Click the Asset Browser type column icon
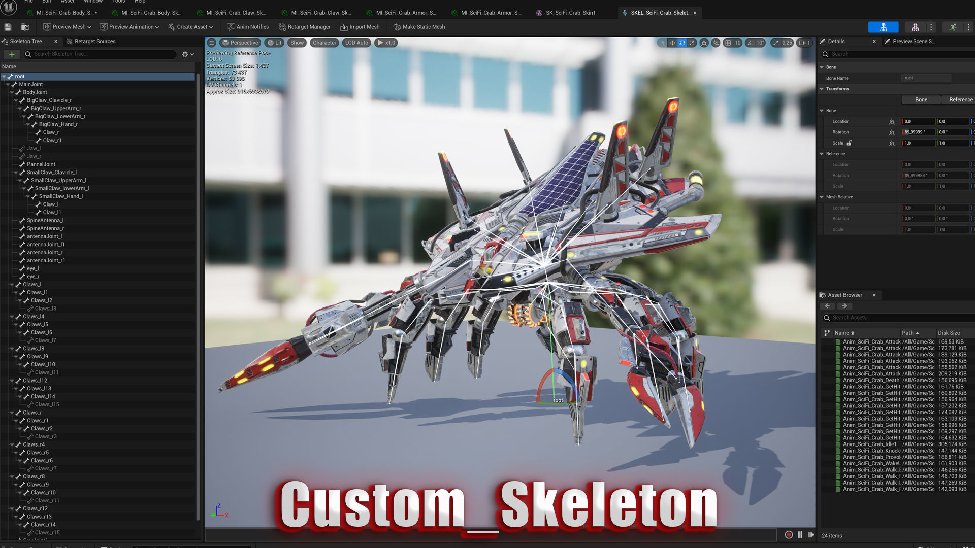Screen dimensions: 975x548 [x=827, y=333]
